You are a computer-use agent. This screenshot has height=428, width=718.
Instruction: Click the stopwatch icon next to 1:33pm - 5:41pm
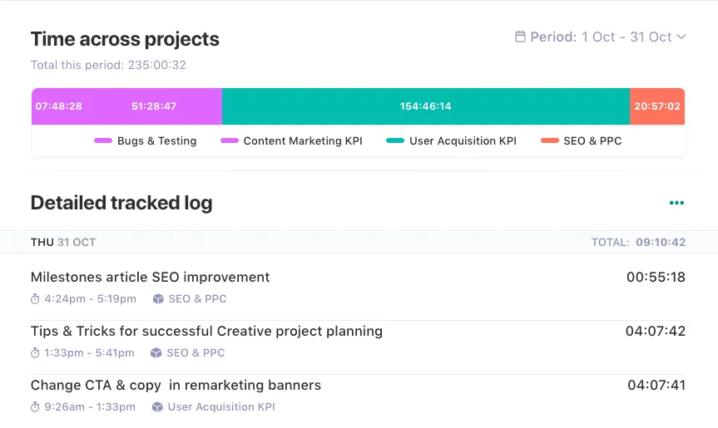35,353
